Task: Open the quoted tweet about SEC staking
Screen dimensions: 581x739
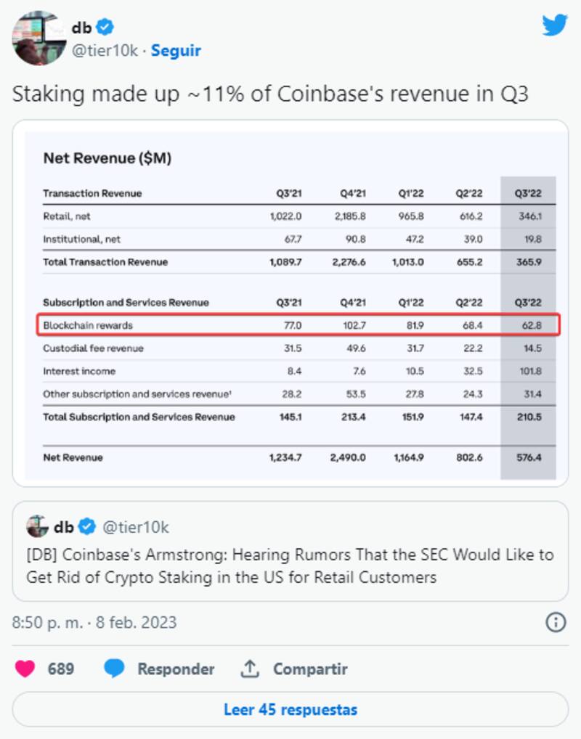Action: [x=290, y=566]
